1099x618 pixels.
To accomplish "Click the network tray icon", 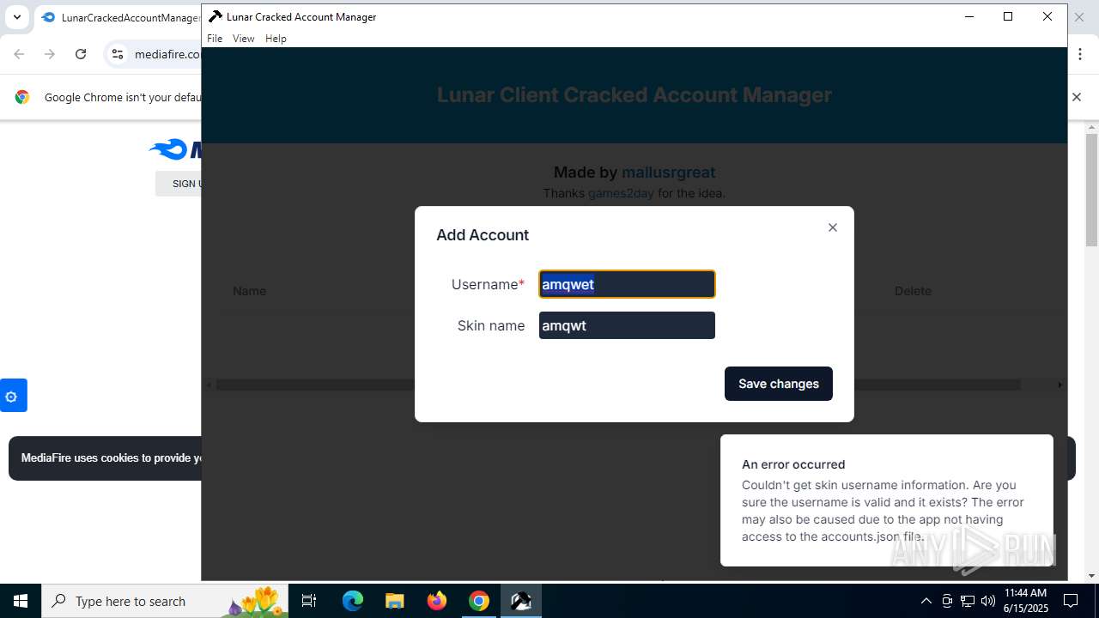I will [968, 601].
